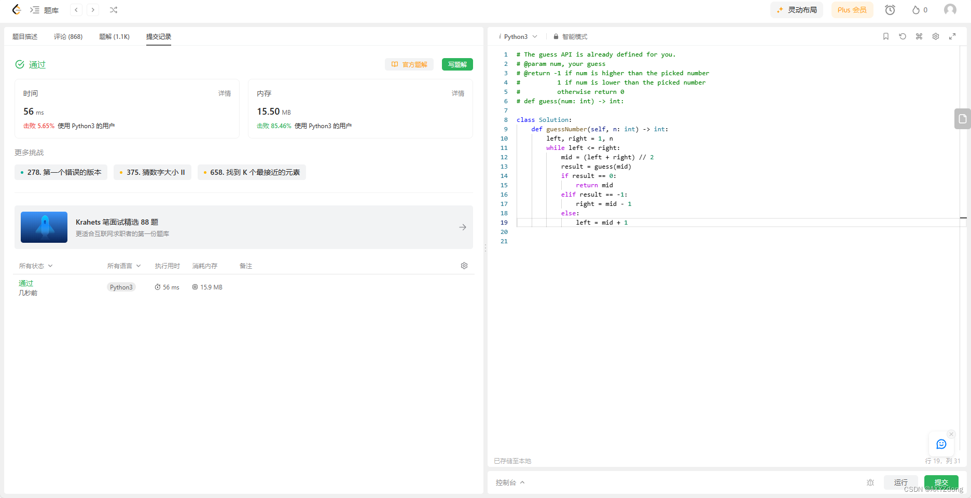Open submission table settings gear
The width and height of the screenshot is (971, 498).
coord(464,266)
